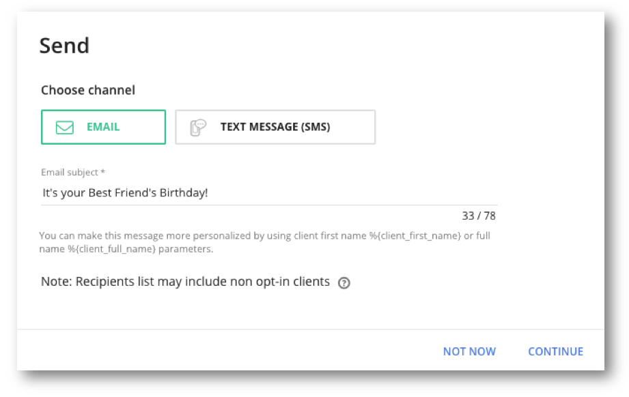The width and height of the screenshot is (629, 397).
Task: Click the 33 / 78 character counter
Action: click(x=479, y=216)
